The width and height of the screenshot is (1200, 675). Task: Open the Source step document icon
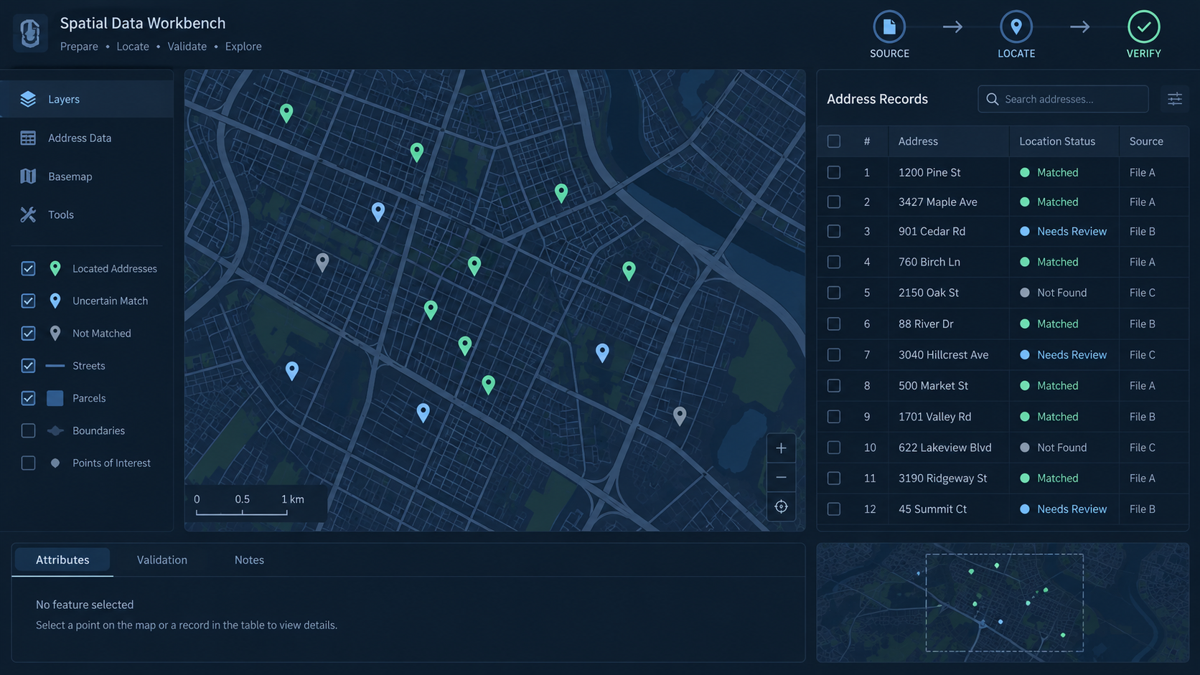[889, 27]
